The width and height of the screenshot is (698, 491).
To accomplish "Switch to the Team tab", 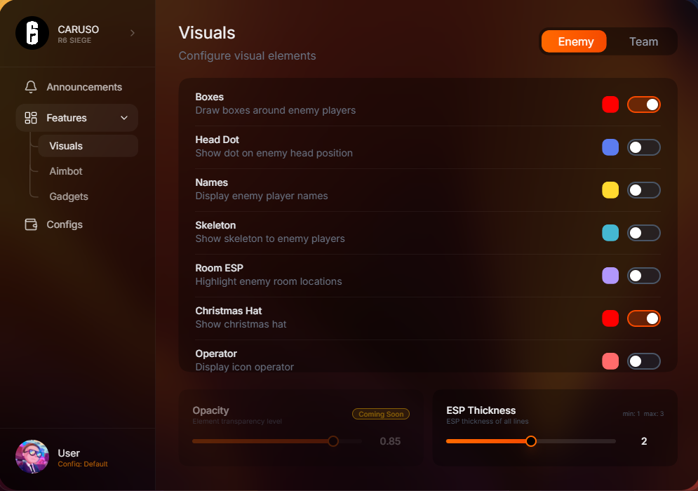I will [x=643, y=41].
